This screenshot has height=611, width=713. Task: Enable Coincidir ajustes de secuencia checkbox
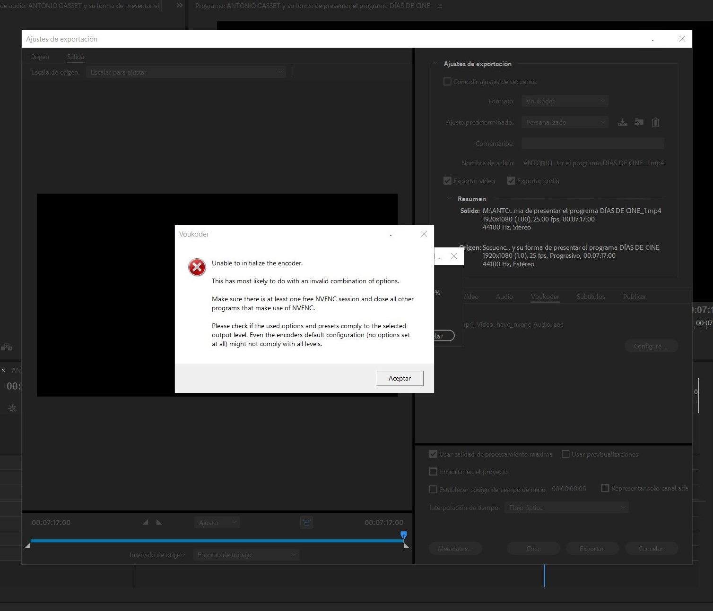coord(447,82)
